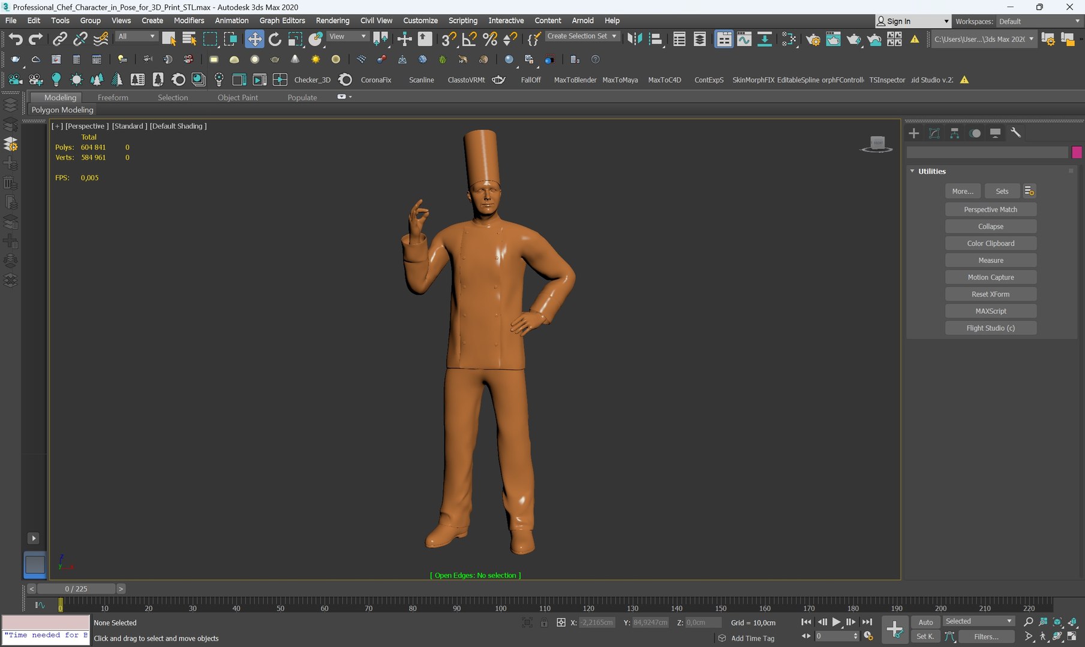Open the Display command panel tab
The width and height of the screenshot is (1085, 647).
996,133
